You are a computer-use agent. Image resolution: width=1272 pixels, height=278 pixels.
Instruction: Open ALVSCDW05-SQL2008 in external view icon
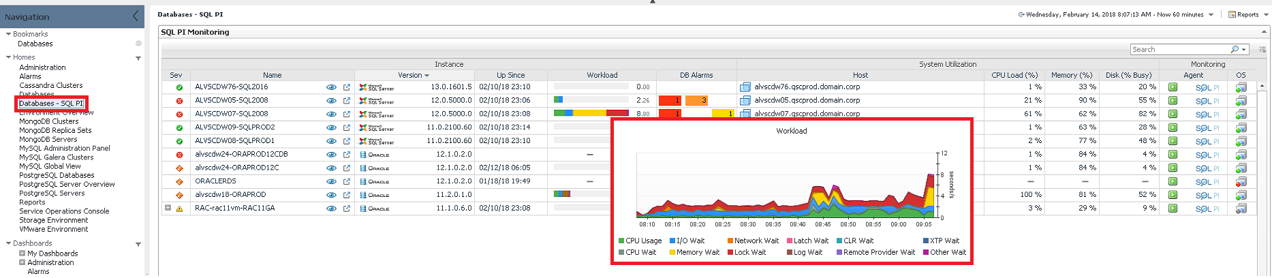pyautogui.click(x=347, y=101)
